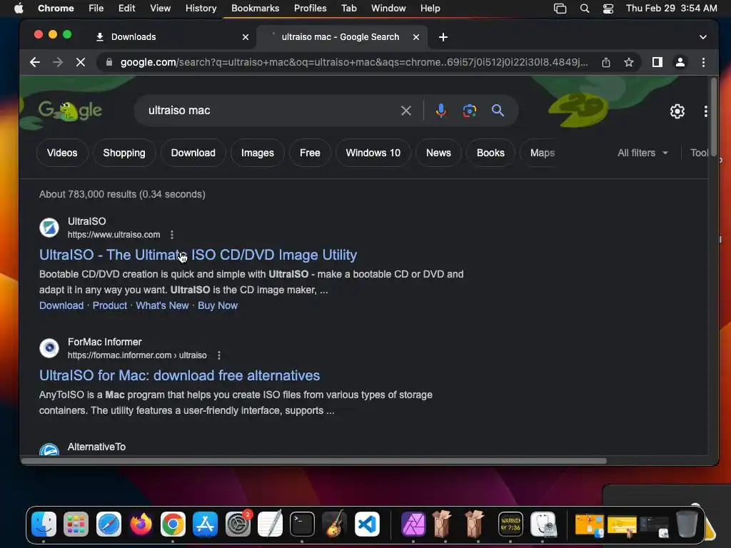Screen dimensions: 731x548
Task: Select the ultraiso mac Google Search tab
Action: (x=341, y=37)
